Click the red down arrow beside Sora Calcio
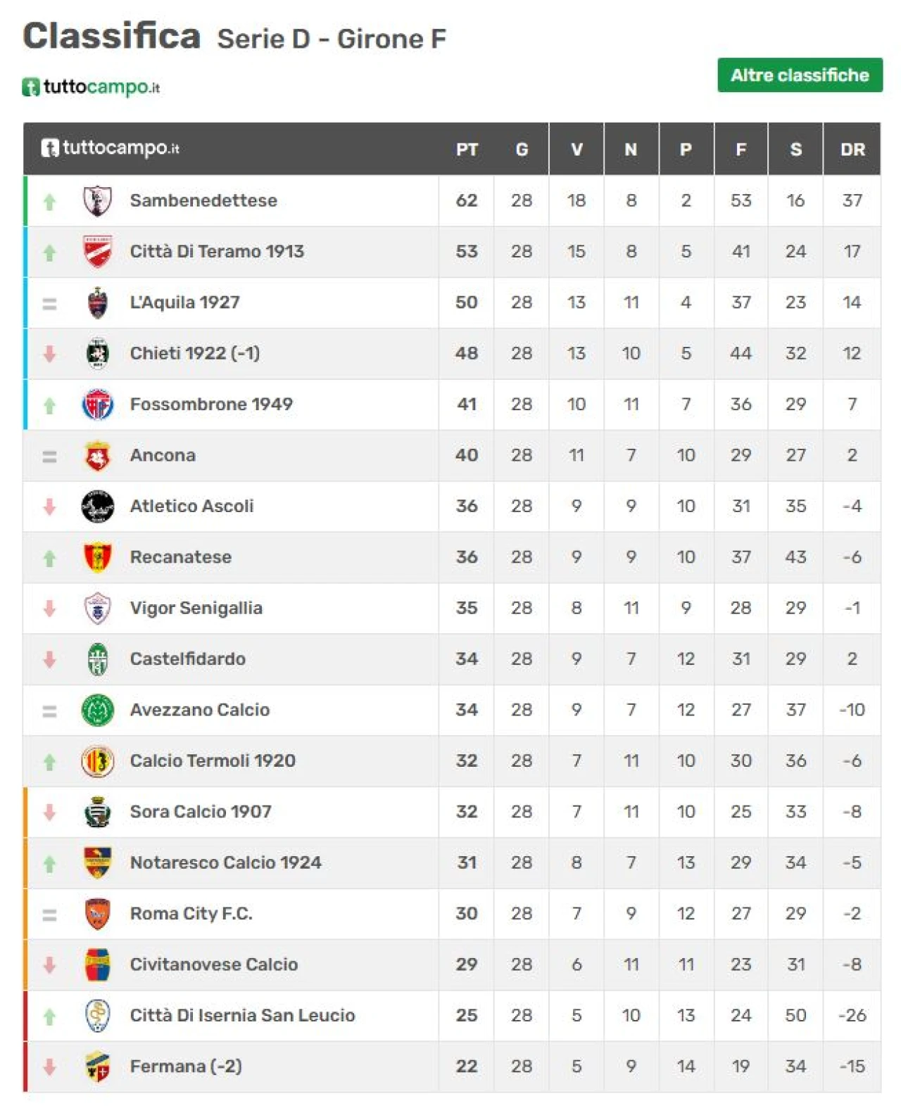Viewport: 901px width, 1115px height. (49, 813)
